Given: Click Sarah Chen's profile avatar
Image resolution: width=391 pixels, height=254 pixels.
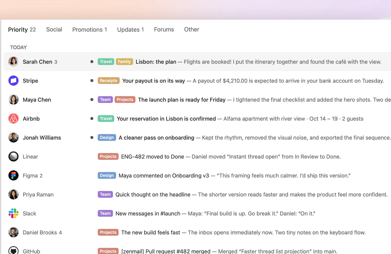Looking at the screenshot, I should tap(13, 62).
